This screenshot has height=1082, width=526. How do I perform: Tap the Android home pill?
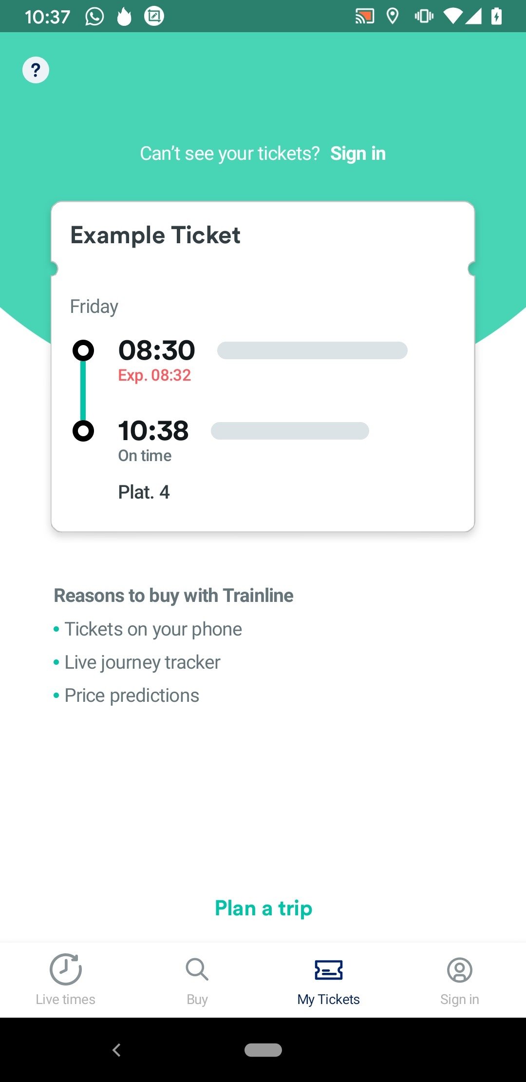263,1050
